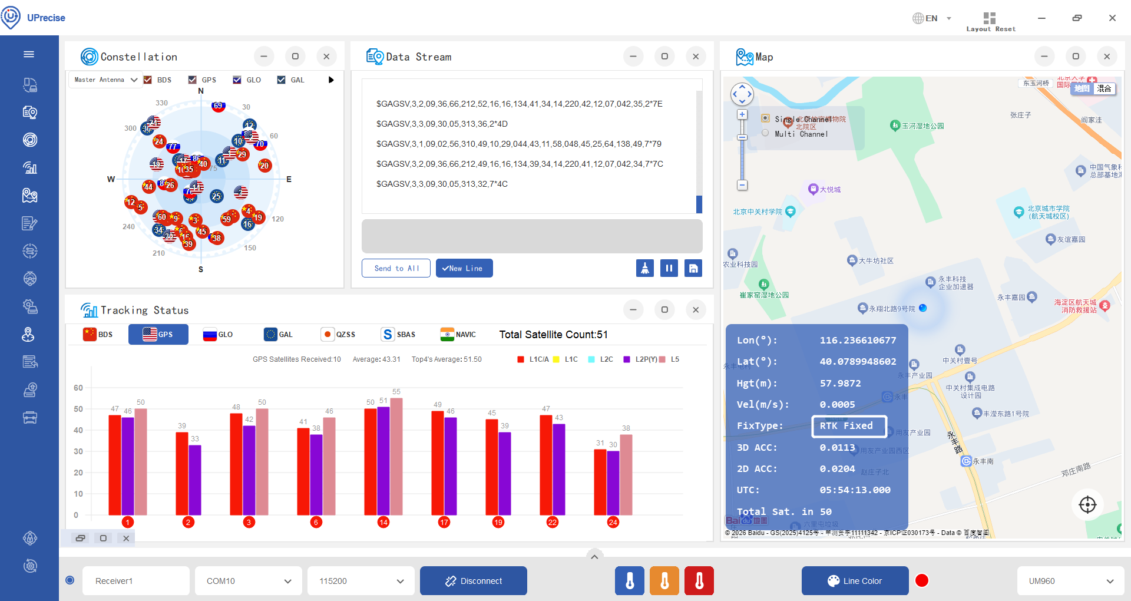The height and width of the screenshot is (601, 1131).
Task: Open the 115200 baud rate dropdown
Action: (x=361, y=581)
